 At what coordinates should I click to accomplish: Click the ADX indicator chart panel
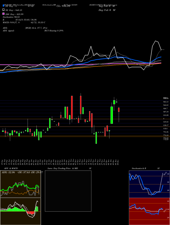[x=20, y=184]
